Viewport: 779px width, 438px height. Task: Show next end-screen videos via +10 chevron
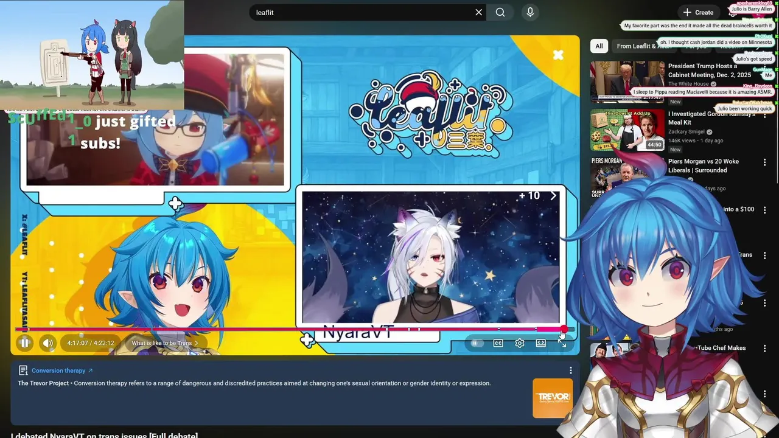(x=553, y=195)
